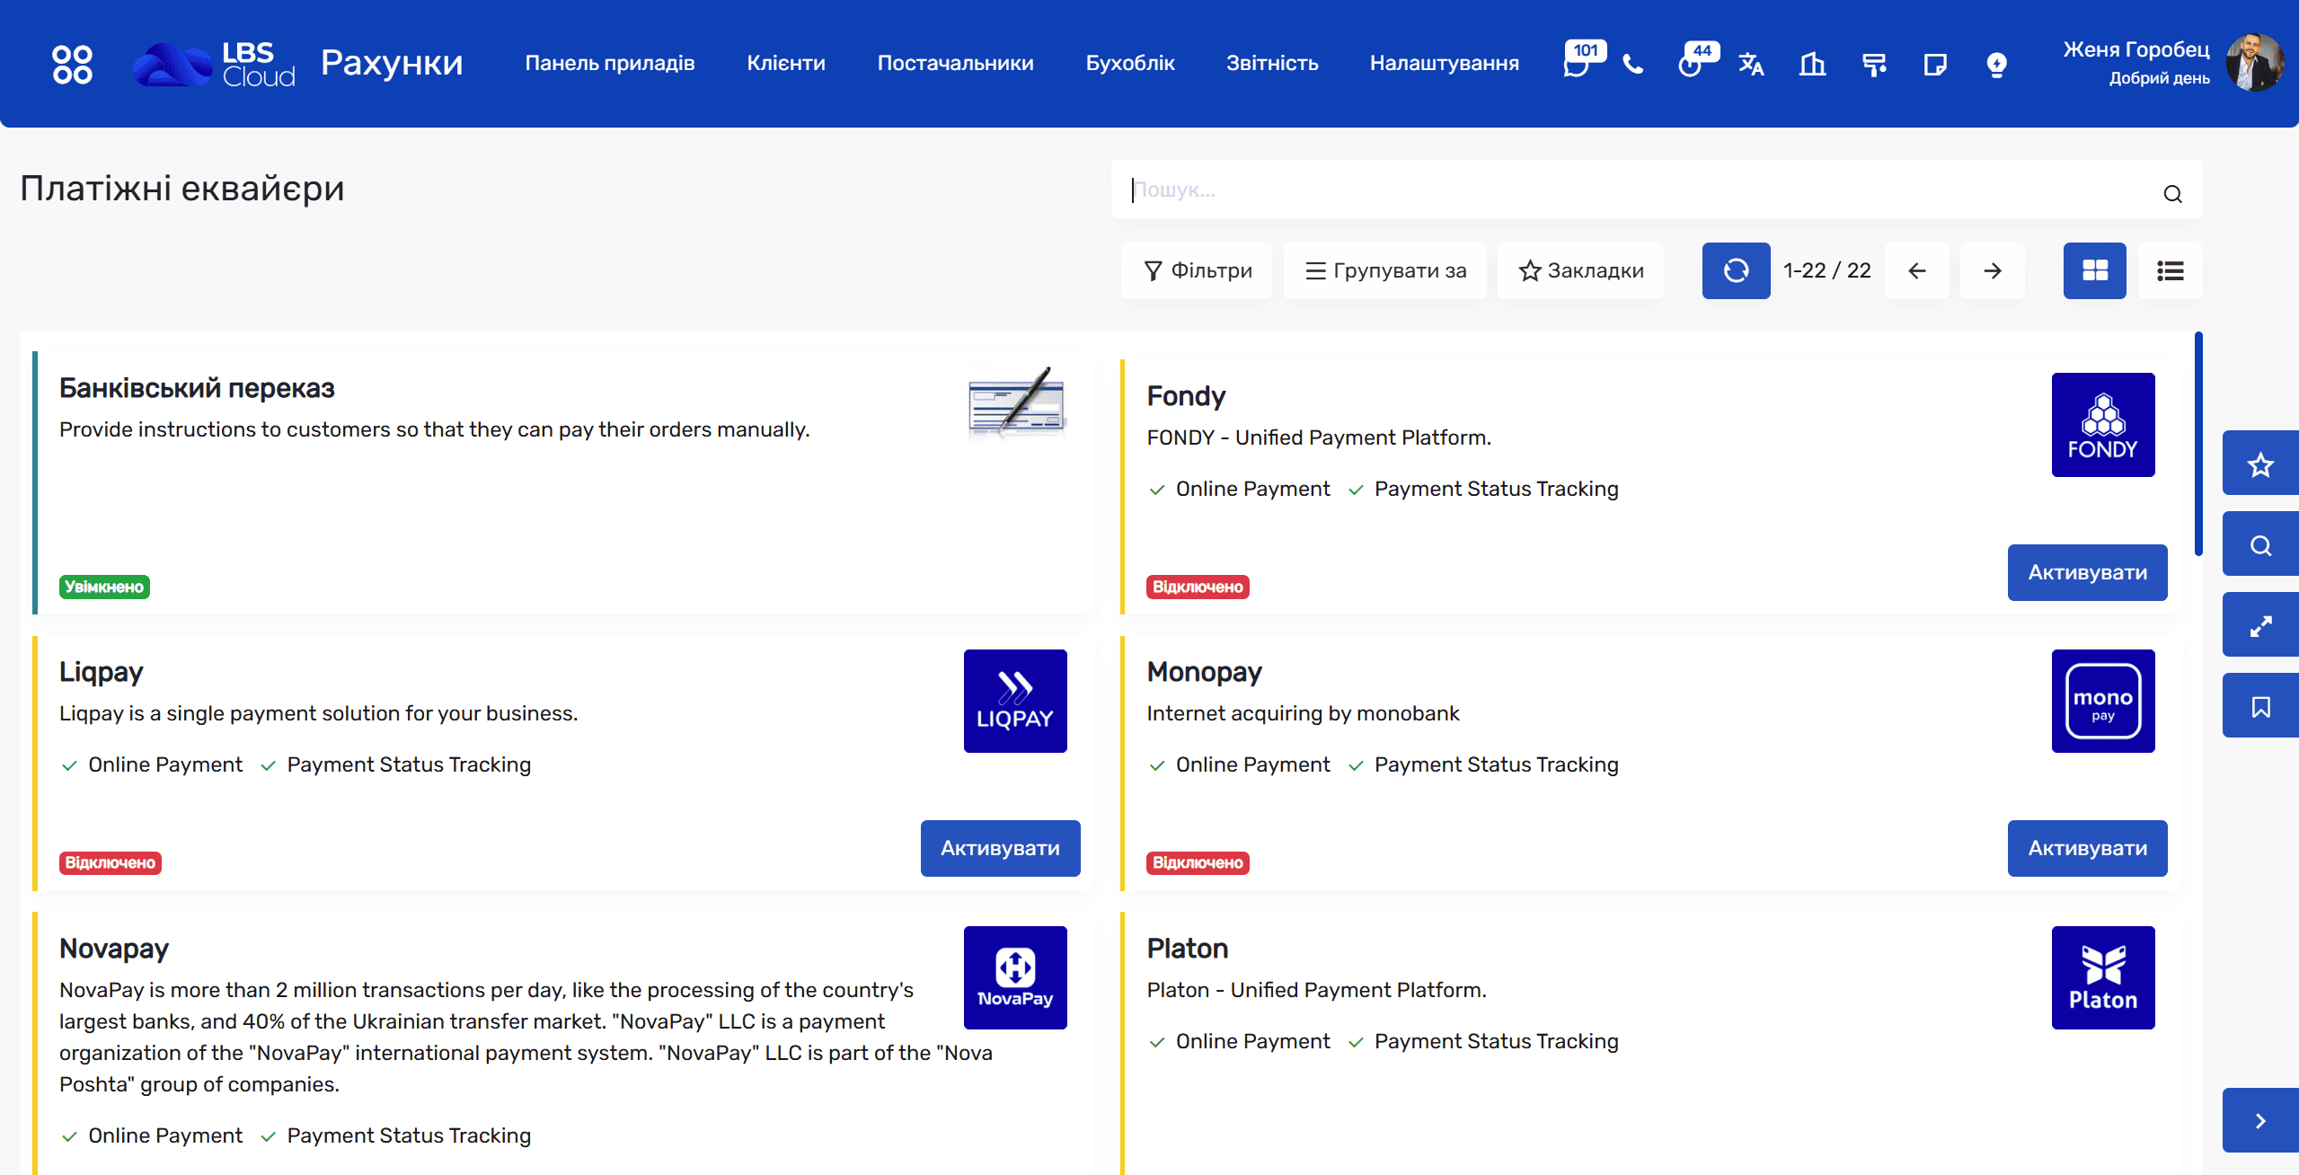Open Банківський переказ card title
Screen dimensions: 2299x1175
point(197,388)
